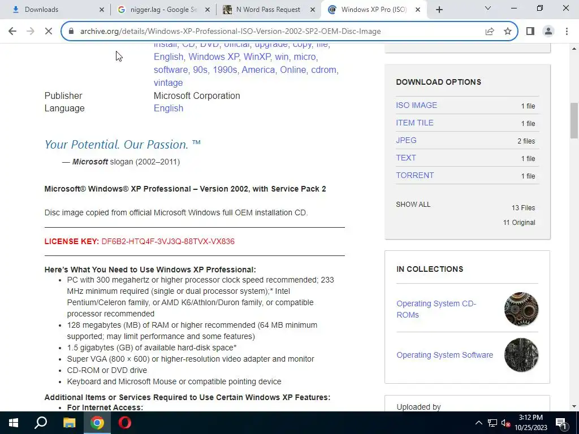
Task: Share this page via share icon
Action: [x=490, y=32]
